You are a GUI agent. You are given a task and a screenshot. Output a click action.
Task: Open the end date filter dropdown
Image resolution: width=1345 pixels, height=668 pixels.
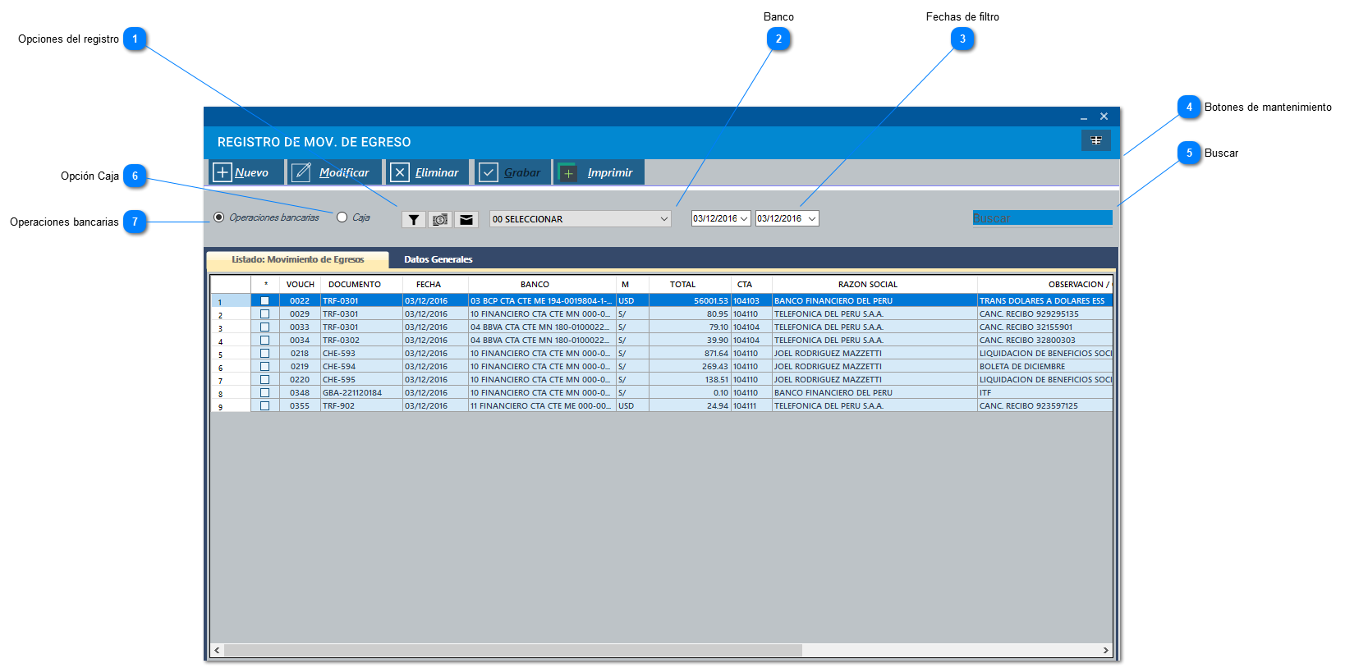click(x=812, y=218)
